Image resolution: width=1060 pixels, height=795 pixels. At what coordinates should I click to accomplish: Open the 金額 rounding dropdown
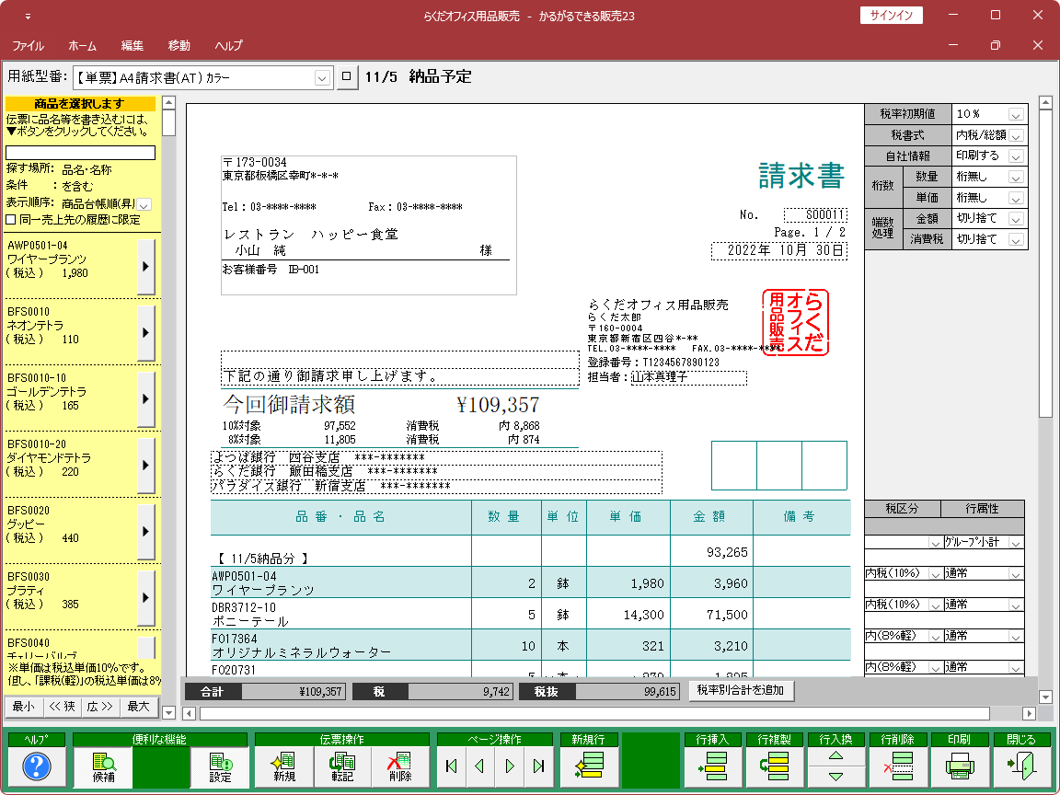[1016, 218]
